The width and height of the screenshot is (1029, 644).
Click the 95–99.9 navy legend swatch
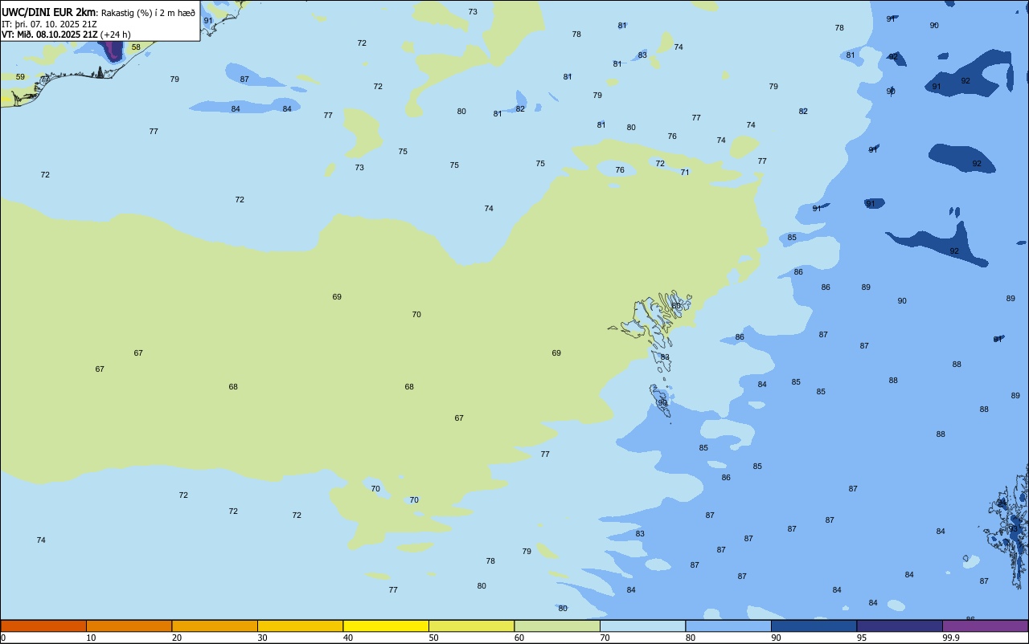pos(900,626)
